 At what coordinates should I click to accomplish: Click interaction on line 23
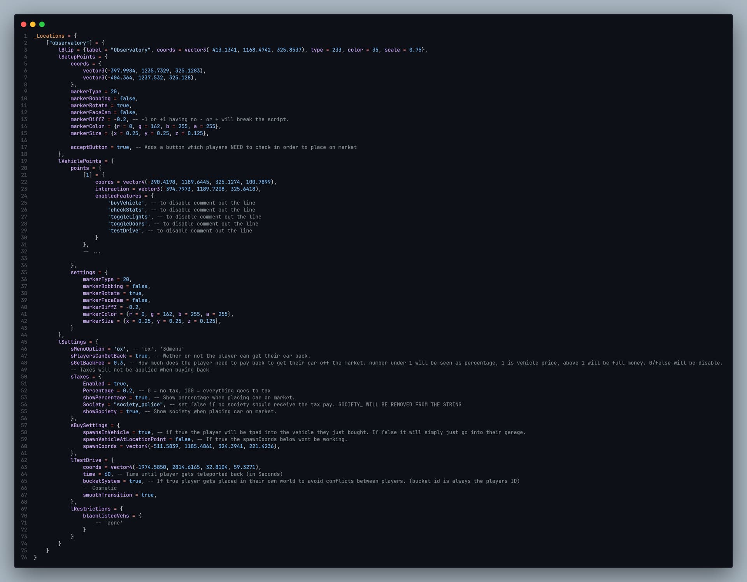pos(112,189)
